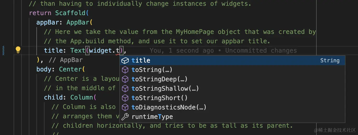The image size is (358, 135).
Task: Click the lightbulb code action icon
Action: point(18,50)
